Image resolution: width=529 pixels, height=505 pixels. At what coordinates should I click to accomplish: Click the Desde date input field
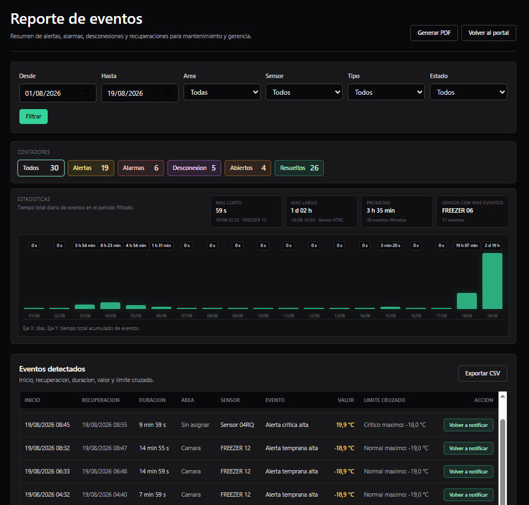pyautogui.click(x=58, y=93)
